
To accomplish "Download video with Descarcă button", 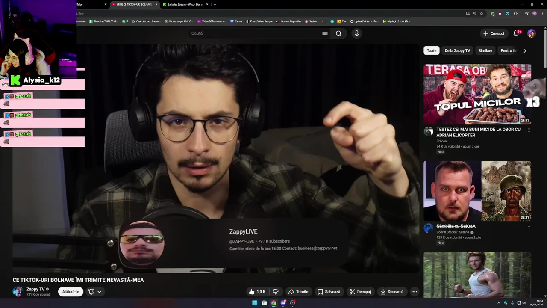I will pos(392,292).
